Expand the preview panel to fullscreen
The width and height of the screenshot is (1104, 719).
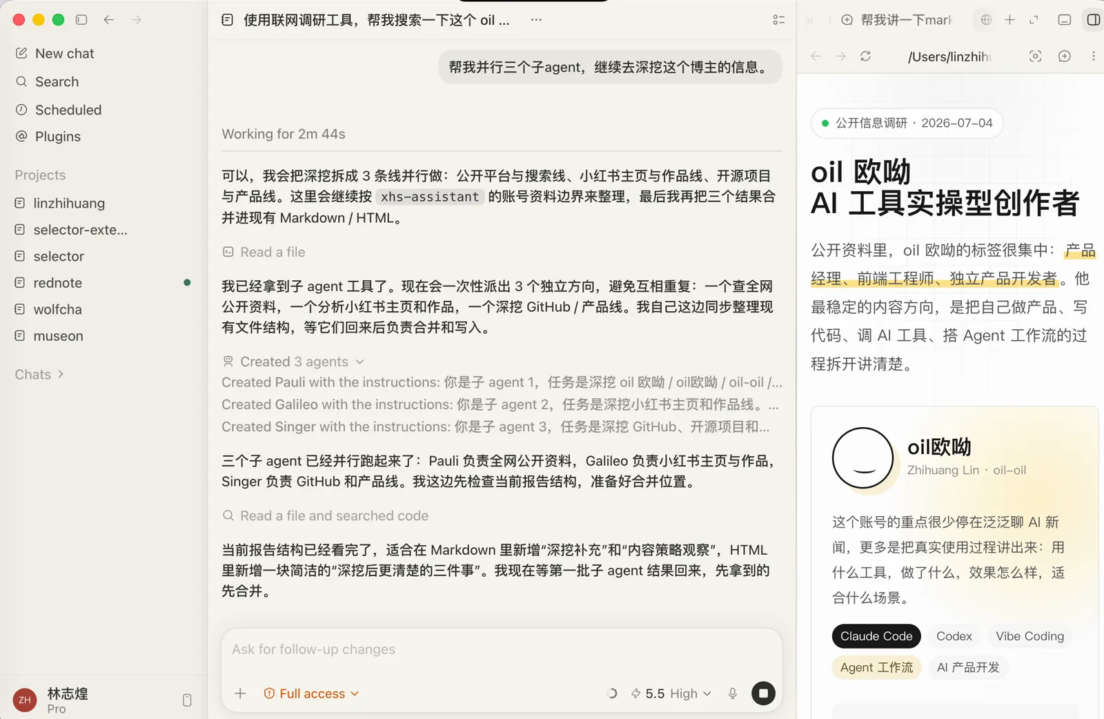(1034, 20)
